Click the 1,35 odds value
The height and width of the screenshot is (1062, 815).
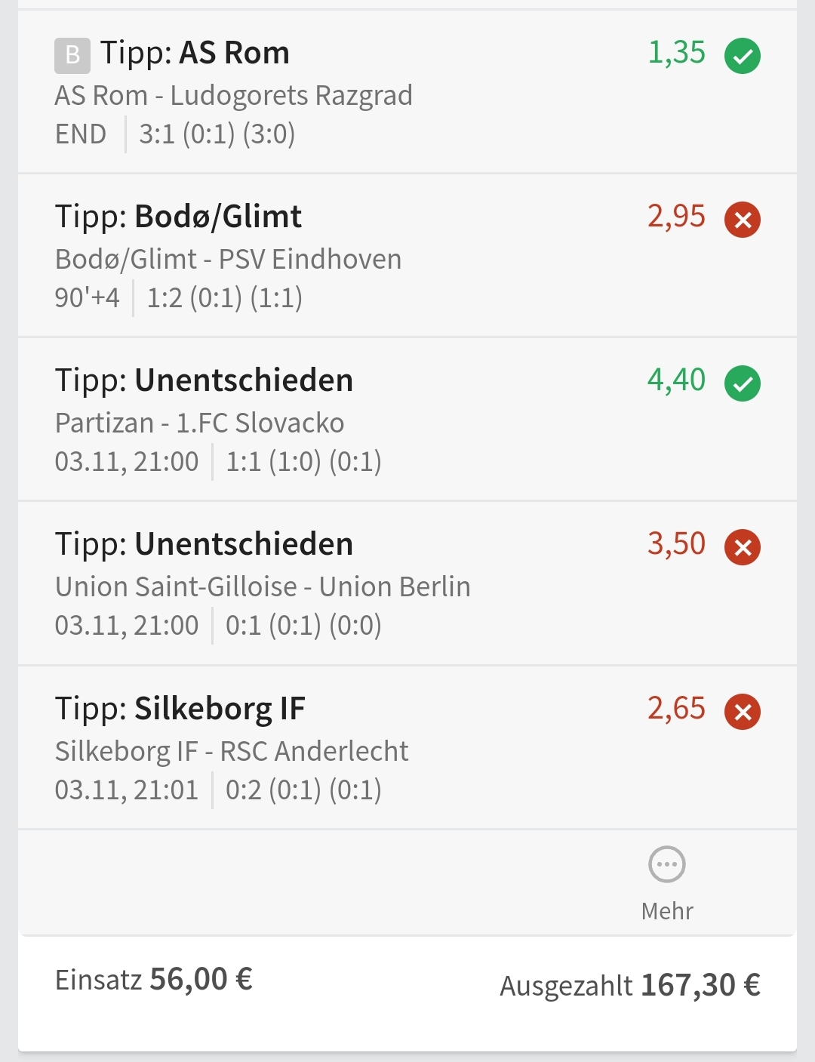[x=676, y=53]
